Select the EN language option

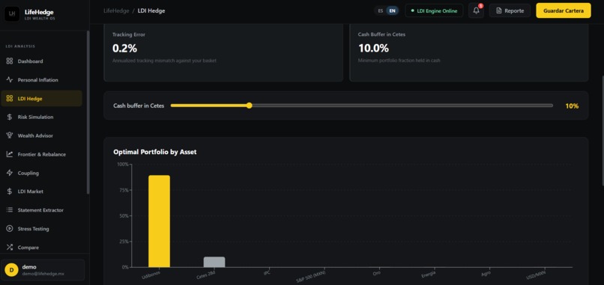392,10
